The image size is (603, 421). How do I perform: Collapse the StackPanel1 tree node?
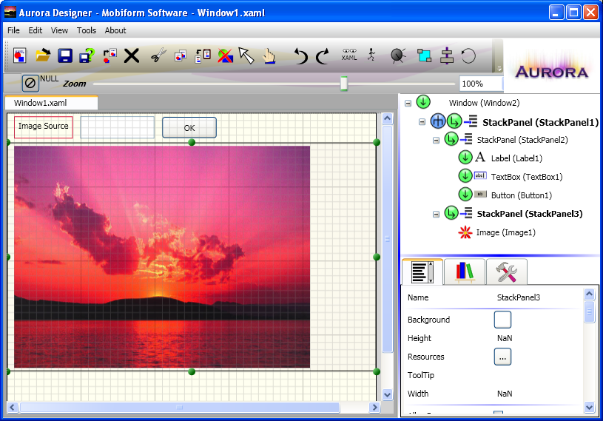[422, 122]
